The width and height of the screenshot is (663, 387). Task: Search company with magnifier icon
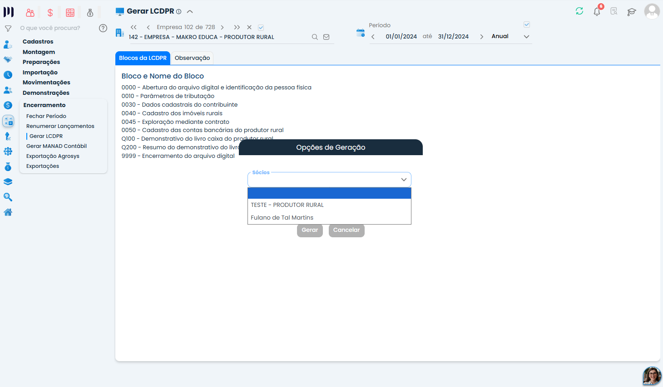pos(315,37)
